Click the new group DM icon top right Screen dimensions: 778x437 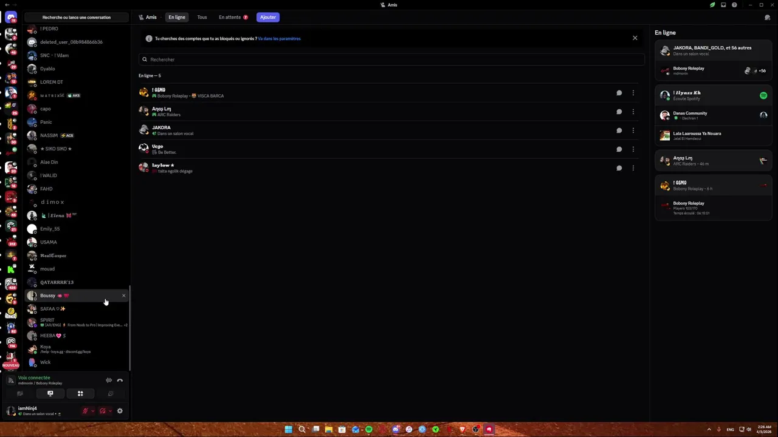tap(768, 18)
